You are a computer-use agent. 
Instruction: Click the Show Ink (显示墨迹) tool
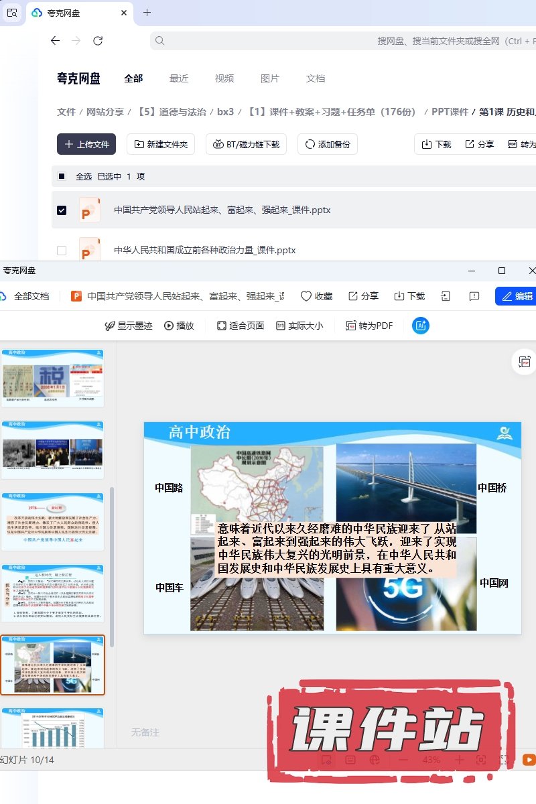(x=129, y=326)
